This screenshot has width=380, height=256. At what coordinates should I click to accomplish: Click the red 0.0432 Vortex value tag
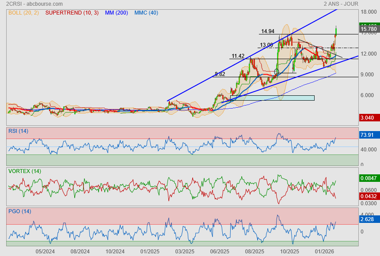coord(369,196)
